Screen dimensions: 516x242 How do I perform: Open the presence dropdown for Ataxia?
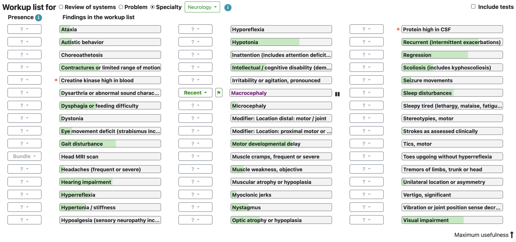pyautogui.click(x=24, y=29)
